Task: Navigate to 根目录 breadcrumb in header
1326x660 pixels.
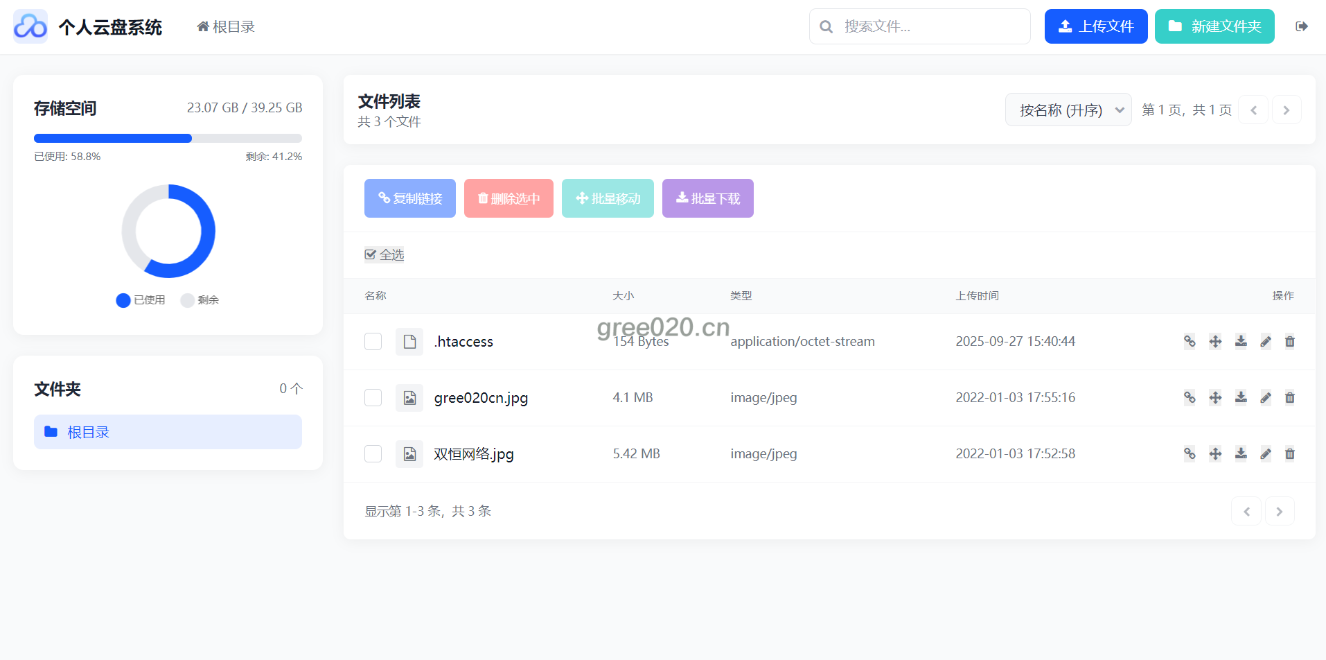Action: point(227,26)
